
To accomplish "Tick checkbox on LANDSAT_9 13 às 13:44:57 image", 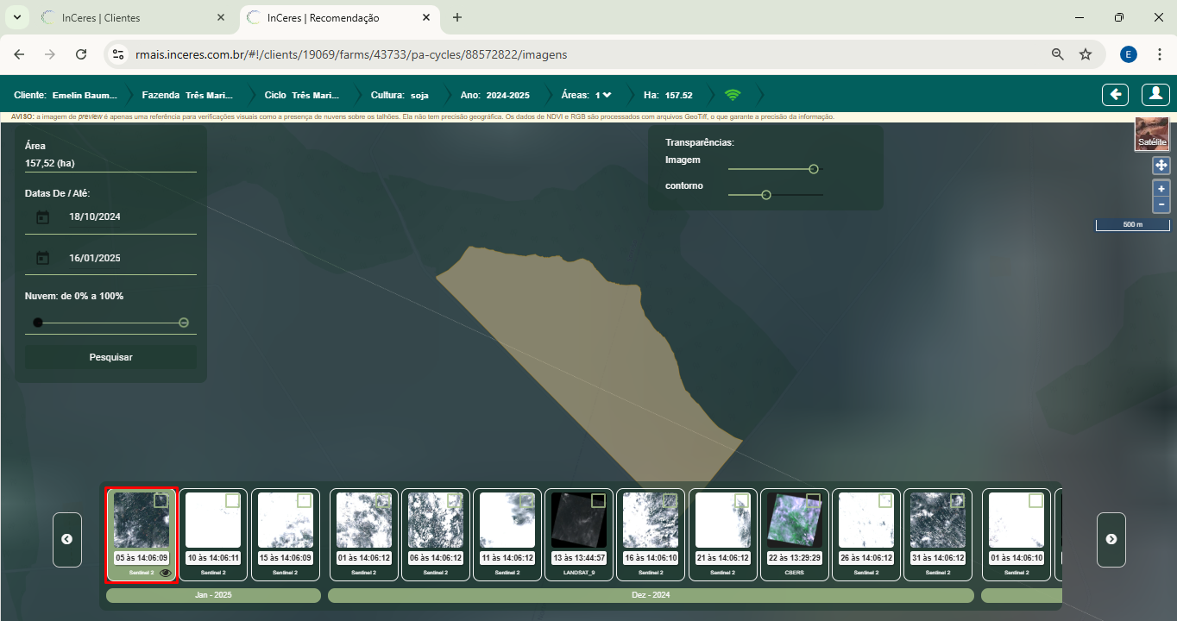I will pos(597,500).
